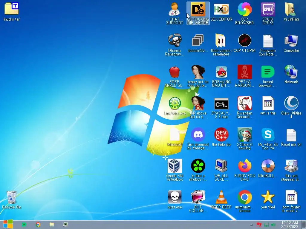Open the green browser icon in the taskbar

click(x=24, y=225)
